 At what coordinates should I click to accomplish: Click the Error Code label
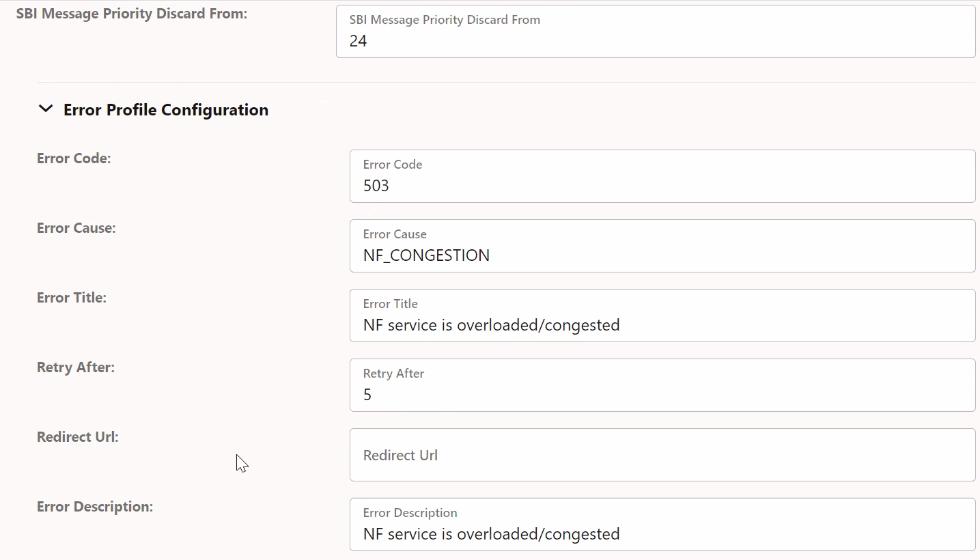click(74, 158)
